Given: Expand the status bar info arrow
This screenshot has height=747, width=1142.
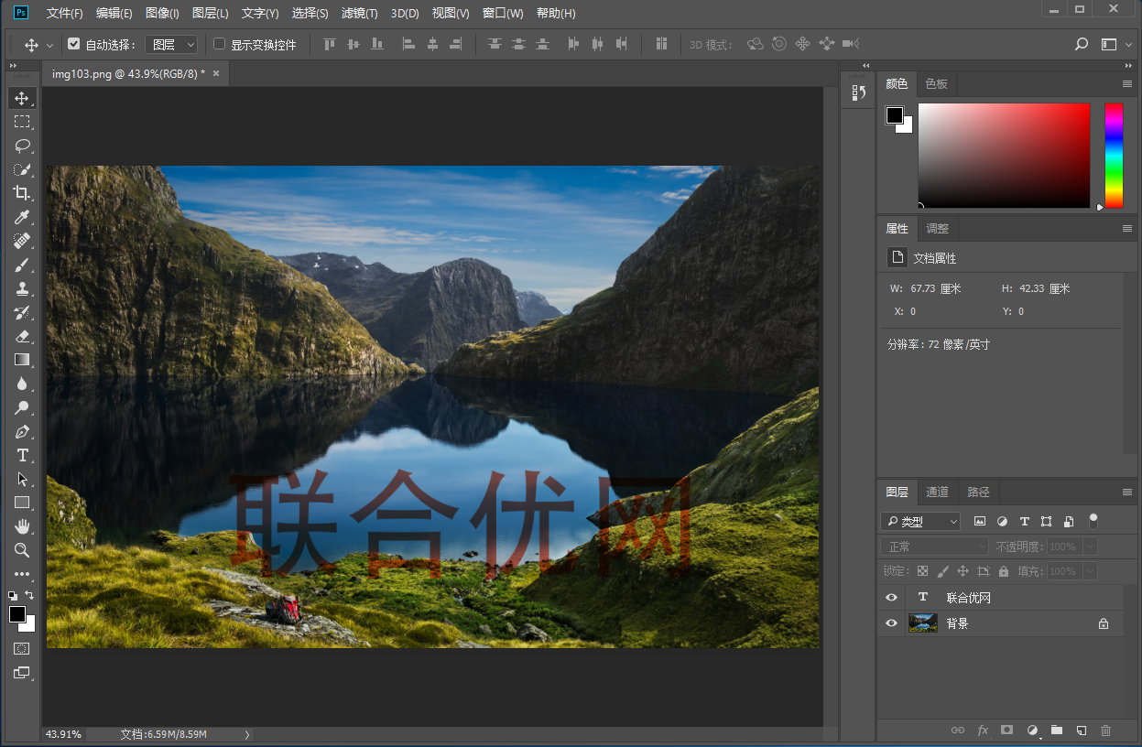Looking at the screenshot, I should click(x=245, y=734).
